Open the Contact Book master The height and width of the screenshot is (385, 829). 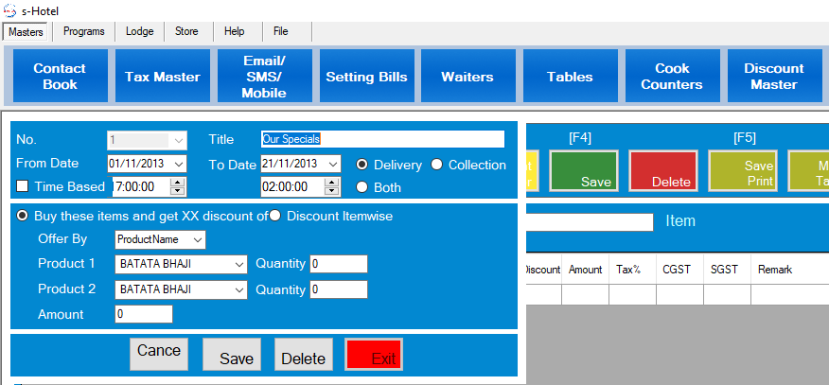point(60,77)
